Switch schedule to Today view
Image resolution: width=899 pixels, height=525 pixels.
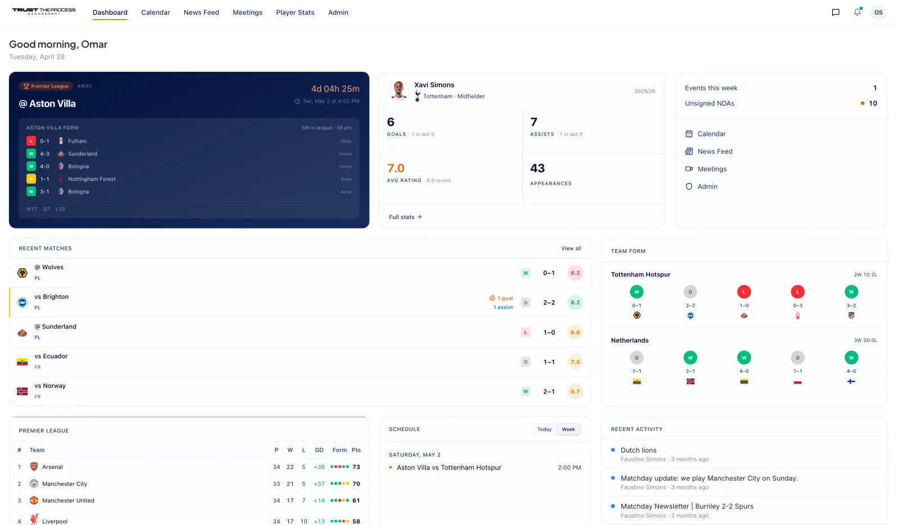543,429
